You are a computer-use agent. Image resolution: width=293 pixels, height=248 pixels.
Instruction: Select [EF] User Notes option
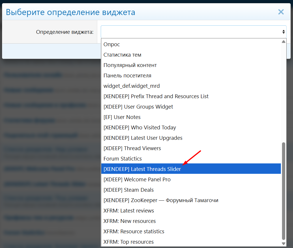pos(191,117)
